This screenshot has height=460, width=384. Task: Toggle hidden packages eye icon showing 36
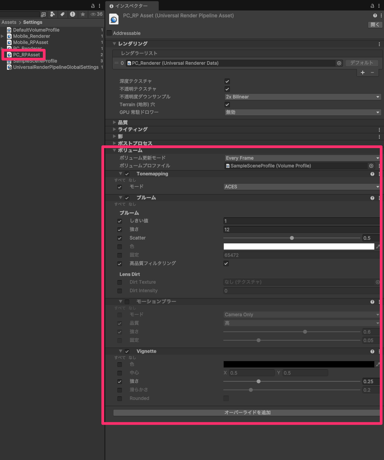pyautogui.click(x=96, y=14)
